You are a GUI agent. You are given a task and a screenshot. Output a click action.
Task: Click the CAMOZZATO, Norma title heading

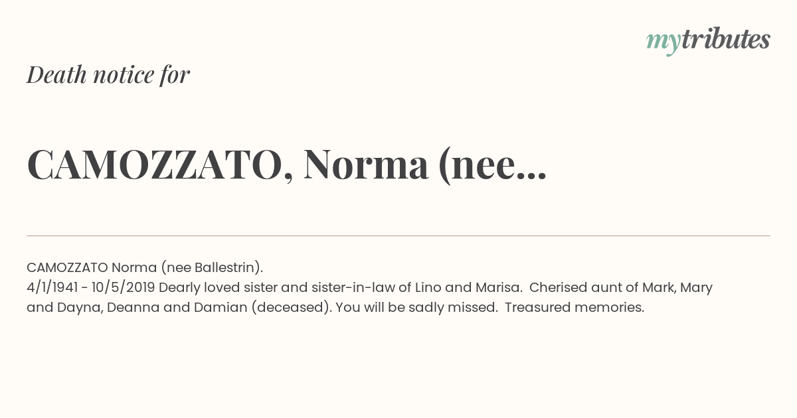click(x=287, y=165)
